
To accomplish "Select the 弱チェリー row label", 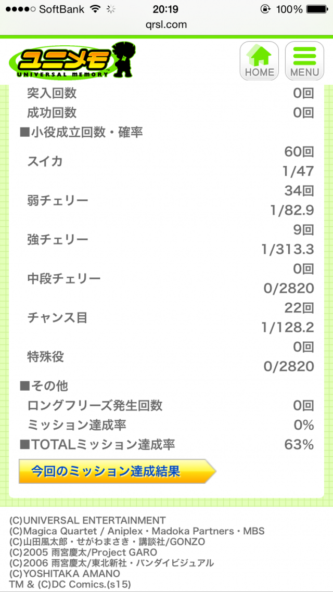I will (58, 200).
